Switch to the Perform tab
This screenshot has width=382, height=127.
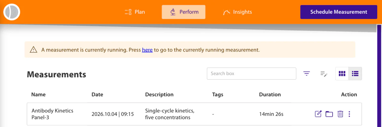[184, 12]
